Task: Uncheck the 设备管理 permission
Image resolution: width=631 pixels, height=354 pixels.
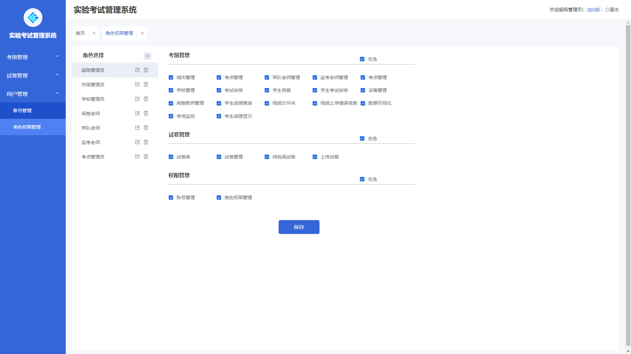Action: point(363,90)
